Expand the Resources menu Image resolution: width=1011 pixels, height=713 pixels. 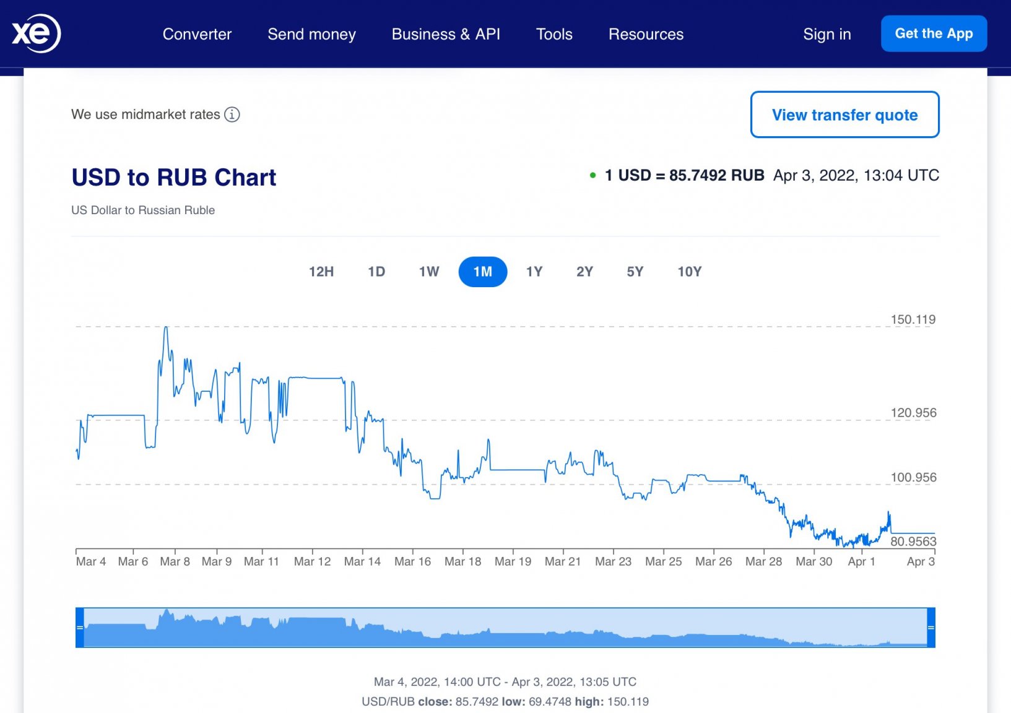point(646,34)
